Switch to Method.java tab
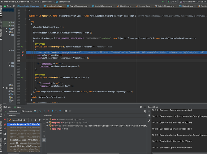Image resolution: width=207 pixels, height=154 pixels. coord(188,6)
